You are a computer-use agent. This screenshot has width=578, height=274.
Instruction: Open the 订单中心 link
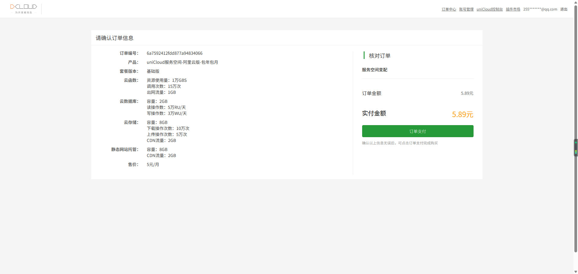(x=449, y=9)
